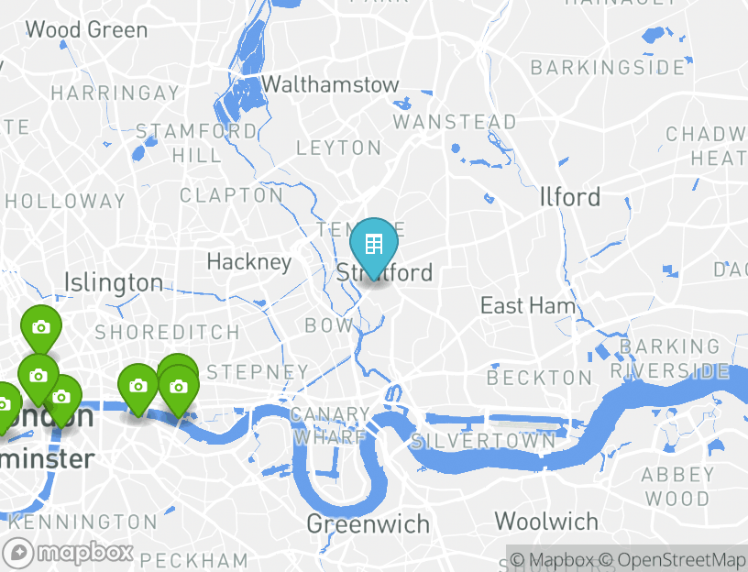This screenshot has height=572, width=748.
Task: Select the camera marker just below the northernmost green pin
Action: point(38,378)
